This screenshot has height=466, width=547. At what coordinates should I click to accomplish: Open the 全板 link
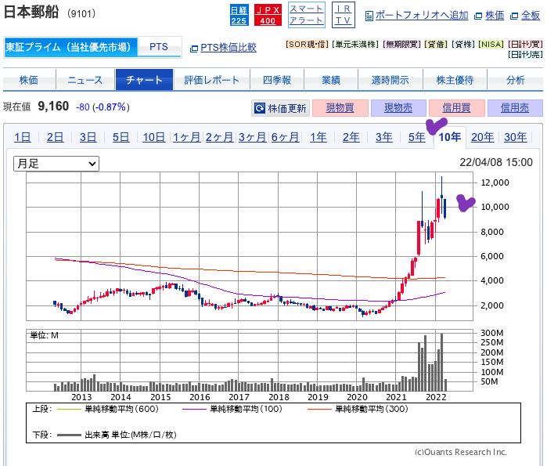(531, 16)
